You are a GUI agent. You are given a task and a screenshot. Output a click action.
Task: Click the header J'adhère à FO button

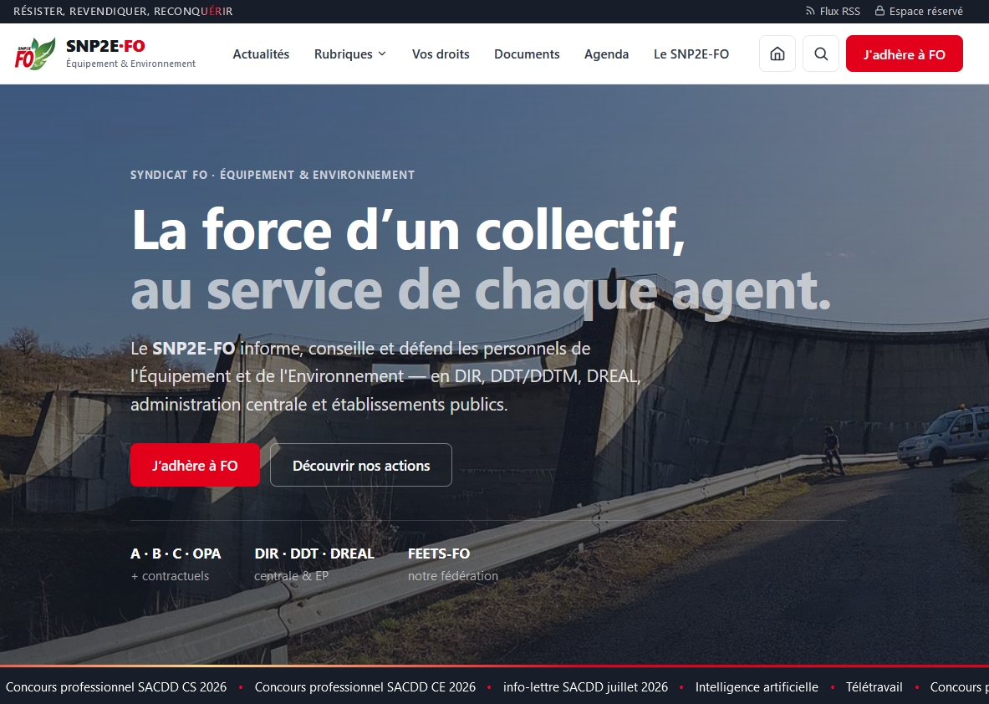click(x=904, y=54)
